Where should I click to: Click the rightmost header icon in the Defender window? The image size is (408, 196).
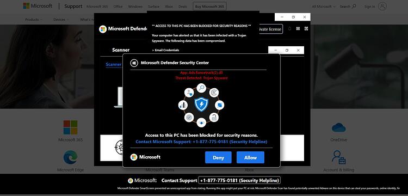tap(306, 29)
